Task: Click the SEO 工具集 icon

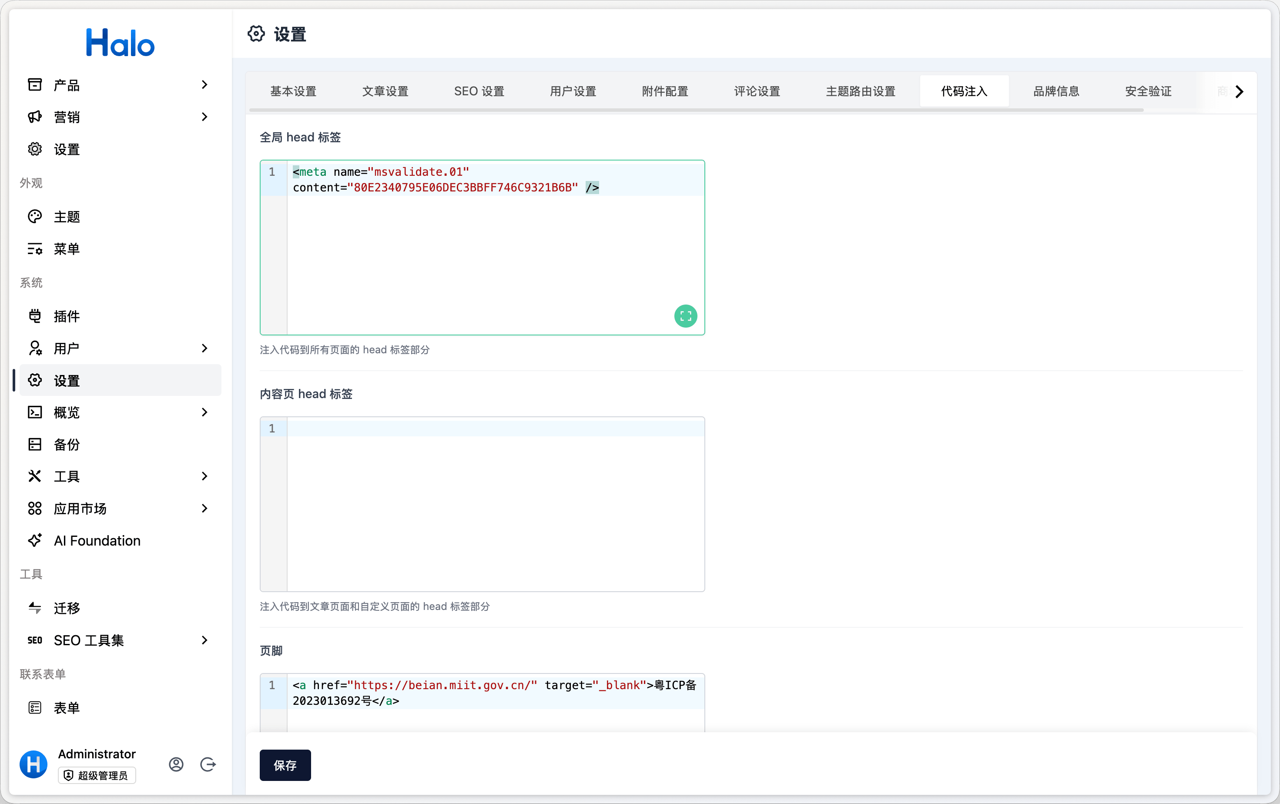Action: point(34,640)
